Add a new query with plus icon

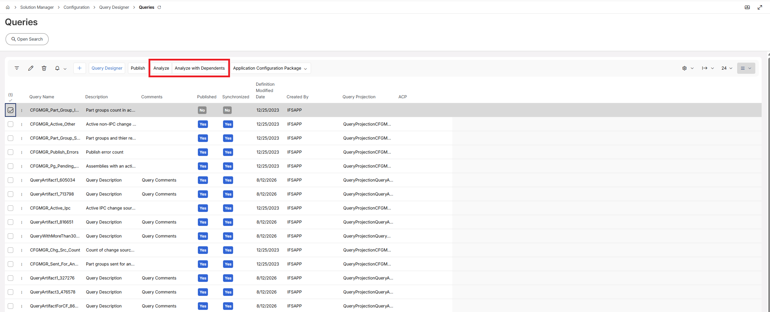pos(80,68)
